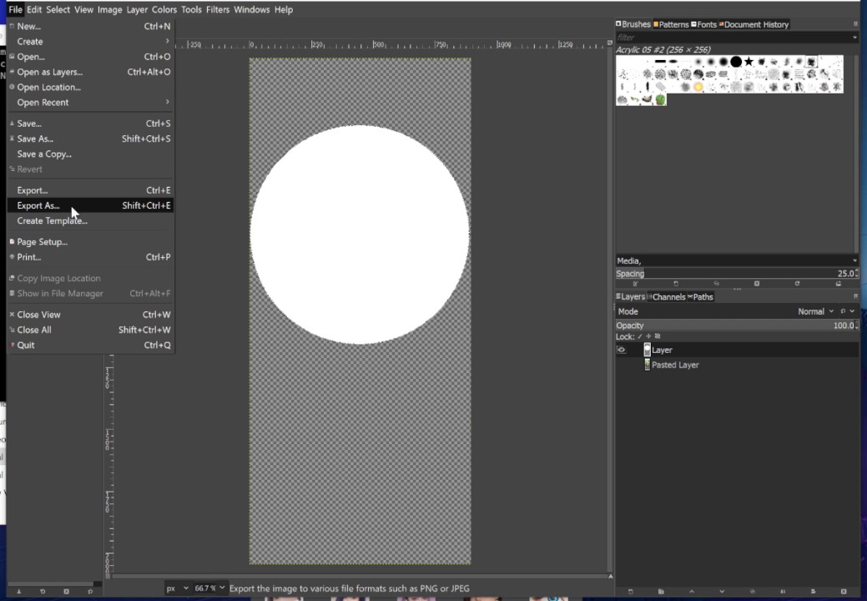Click Page Setup in the File menu

(91, 241)
